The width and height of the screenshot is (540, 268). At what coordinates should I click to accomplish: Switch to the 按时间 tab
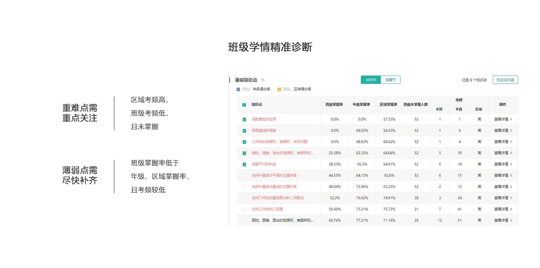pyautogui.click(x=371, y=80)
